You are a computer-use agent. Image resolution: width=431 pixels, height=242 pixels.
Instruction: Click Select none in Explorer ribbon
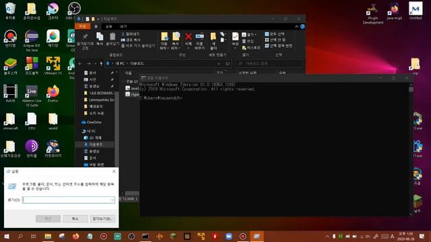[275, 40]
